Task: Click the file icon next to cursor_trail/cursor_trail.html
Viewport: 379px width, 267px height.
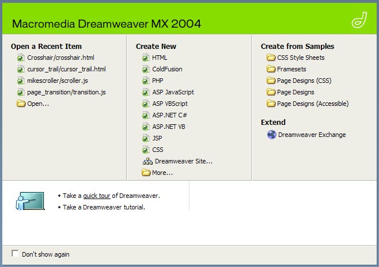Action: [21, 69]
